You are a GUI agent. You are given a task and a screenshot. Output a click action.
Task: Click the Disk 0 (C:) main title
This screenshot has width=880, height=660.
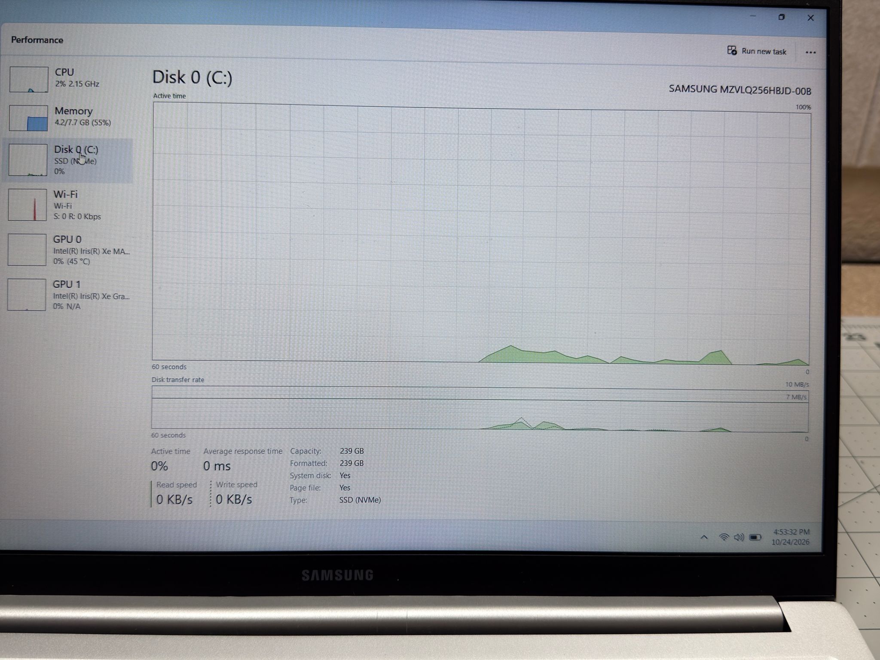192,77
